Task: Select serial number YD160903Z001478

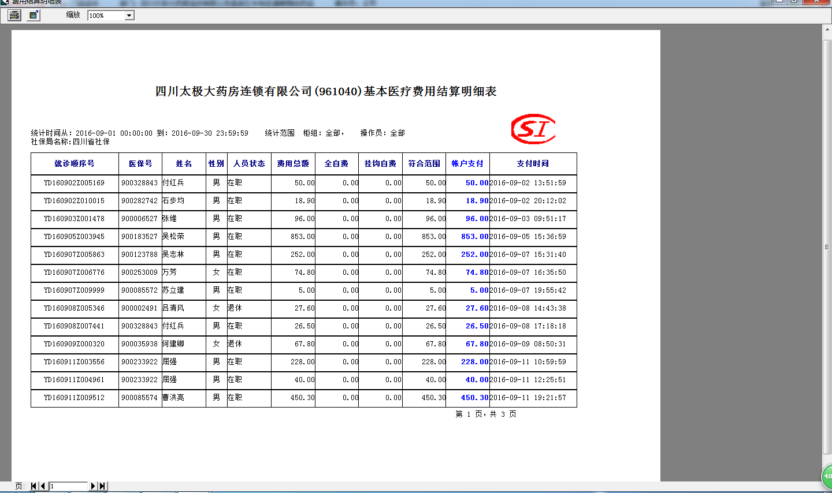Action: [75, 219]
